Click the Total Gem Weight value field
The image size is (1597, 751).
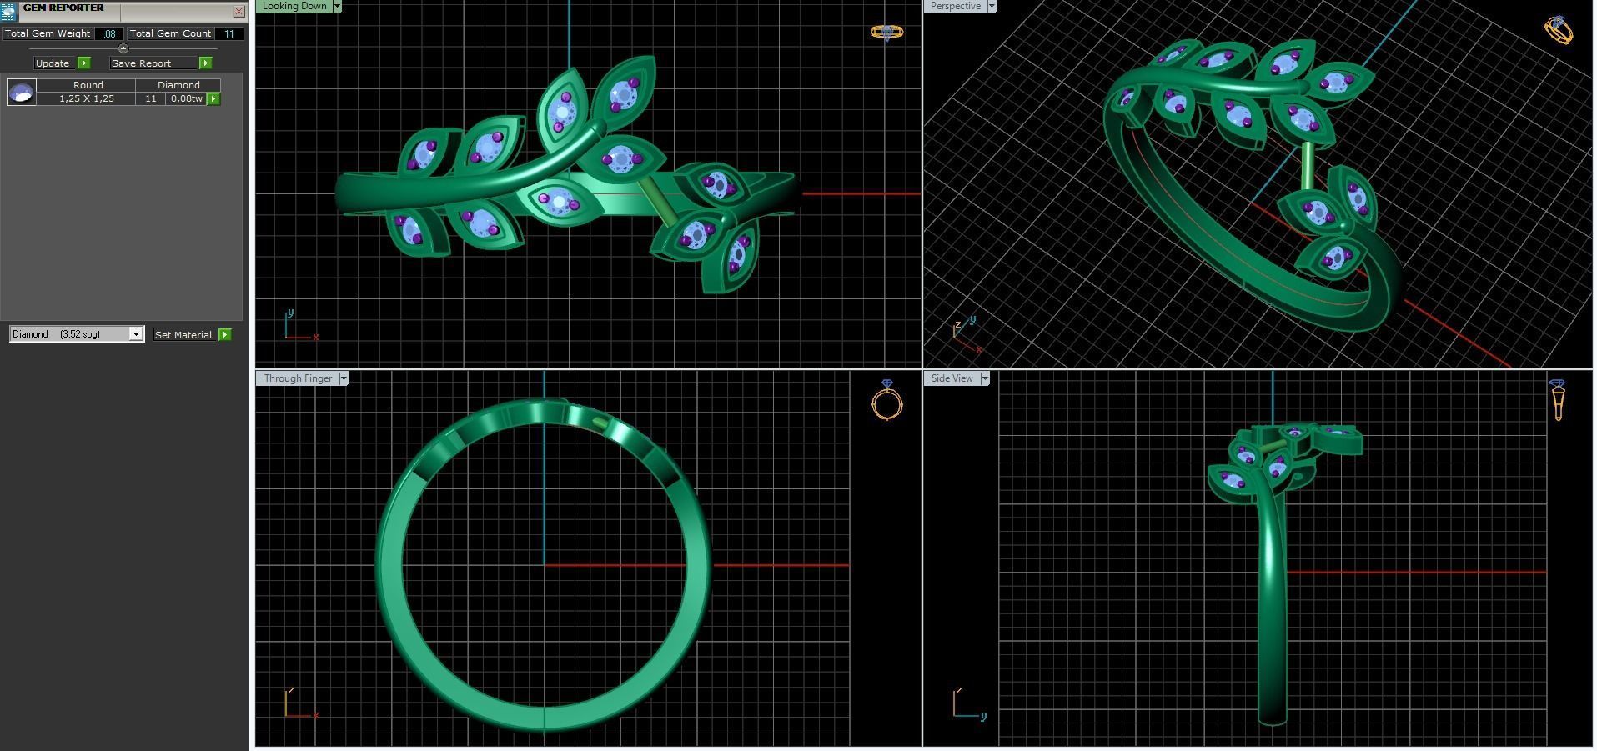tap(108, 33)
